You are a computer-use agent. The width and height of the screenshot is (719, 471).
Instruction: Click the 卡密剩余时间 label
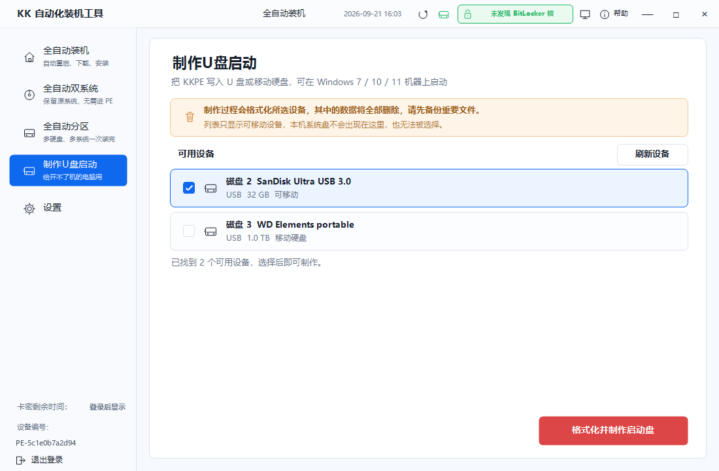coord(42,407)
